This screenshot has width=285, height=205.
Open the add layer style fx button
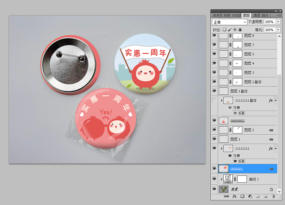[x=235, y=196]
